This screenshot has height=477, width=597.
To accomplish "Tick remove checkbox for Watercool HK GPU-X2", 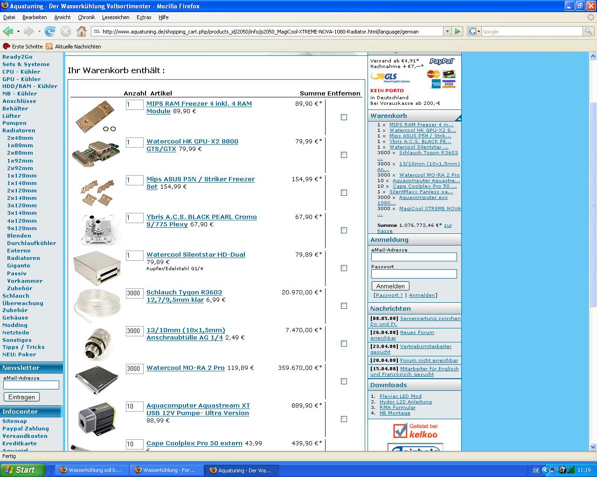I will (344, 155).
